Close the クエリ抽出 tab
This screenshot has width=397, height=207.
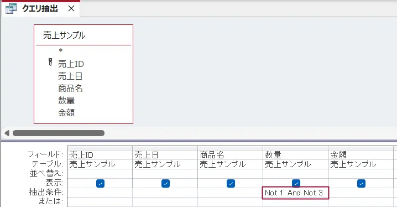[x=71, y=9]
